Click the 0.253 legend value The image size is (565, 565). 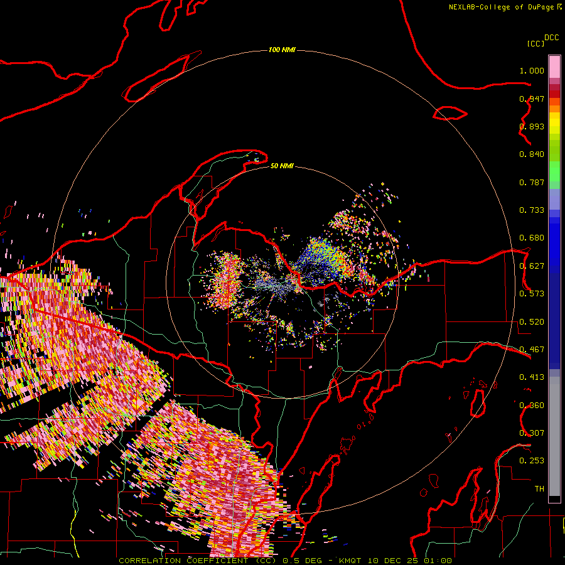tap(532, 461)
